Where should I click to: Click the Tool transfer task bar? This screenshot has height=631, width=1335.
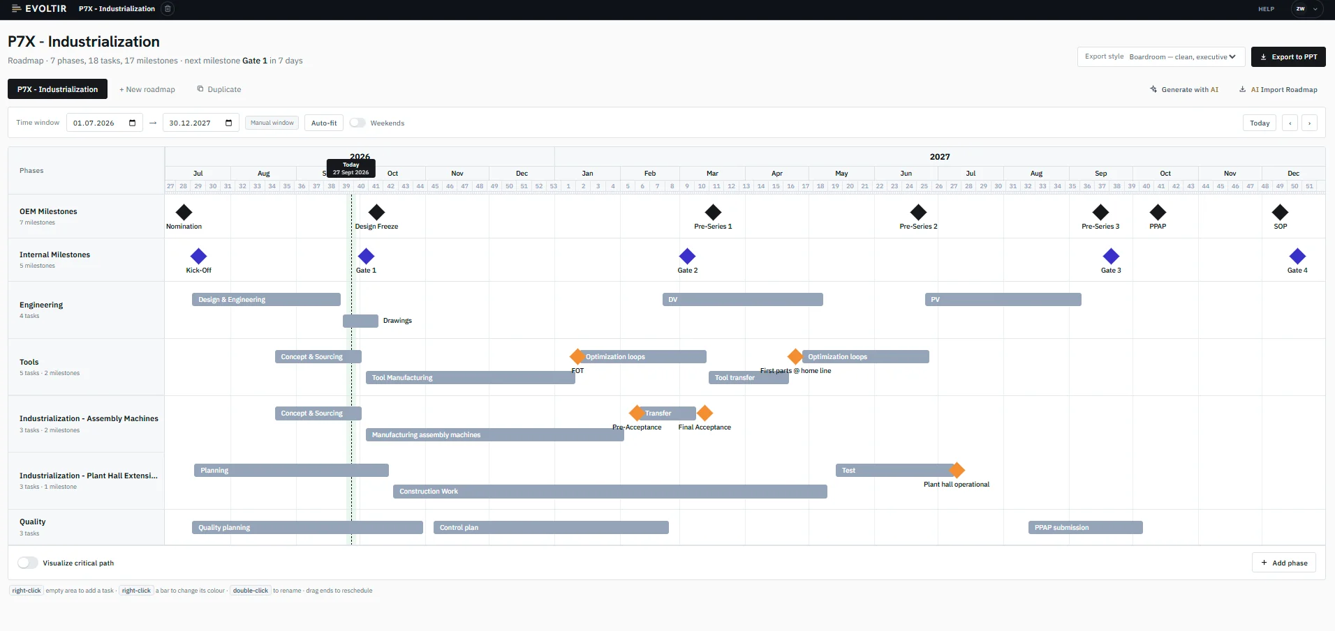tap(748, 378)
